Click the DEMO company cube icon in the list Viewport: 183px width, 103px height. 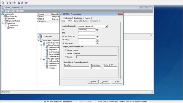click(x=39, y=19)
